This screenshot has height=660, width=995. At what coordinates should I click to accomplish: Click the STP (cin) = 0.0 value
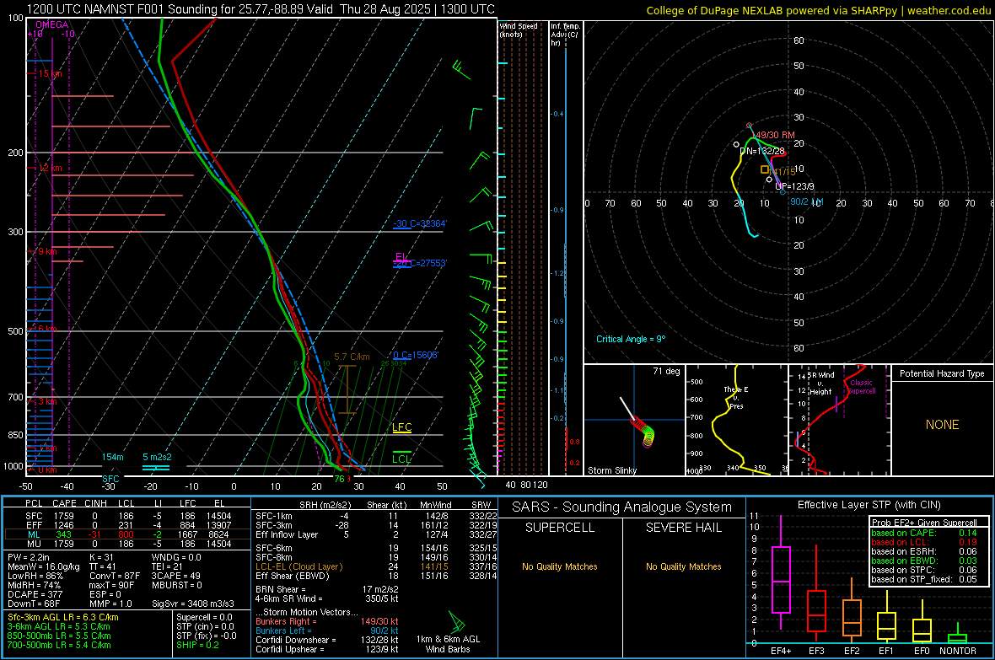tap(205, 626)
